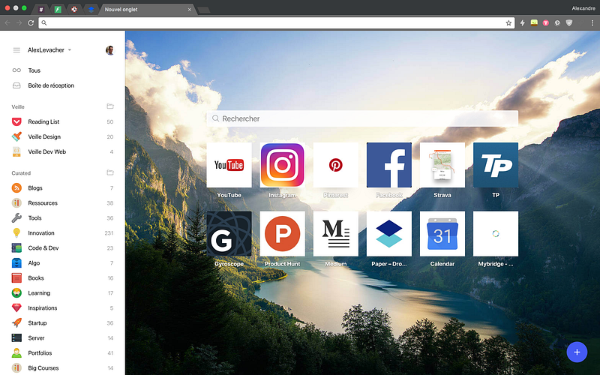The height and width of the screenshot is (375, 600).
Task: Open the Algo collection
Action: (62, 263)
